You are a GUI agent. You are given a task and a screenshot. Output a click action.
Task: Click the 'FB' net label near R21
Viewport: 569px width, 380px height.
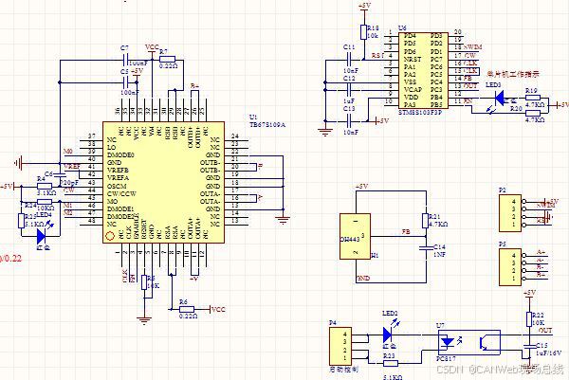click(406, 231)
